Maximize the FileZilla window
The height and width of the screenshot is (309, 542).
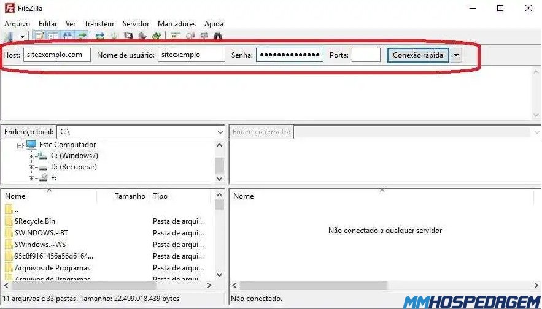[x=500, y=8]
